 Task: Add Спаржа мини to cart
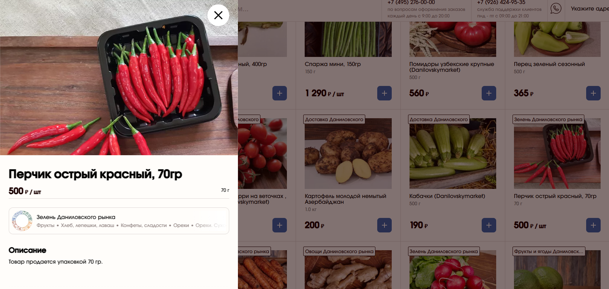click(384, 93)
